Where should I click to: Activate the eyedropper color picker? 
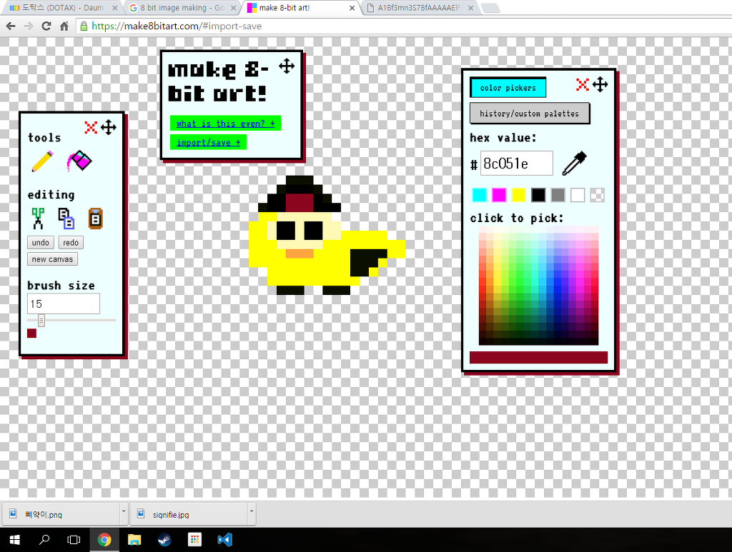[x=574, y=164]
